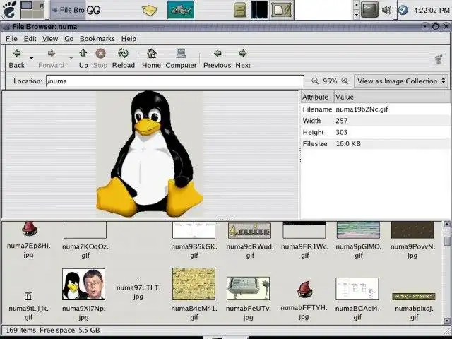This screenshot has height=339, width=452.
Task: Select the numa9pGlMO.gif thumbnail
Action: [358, 230]
